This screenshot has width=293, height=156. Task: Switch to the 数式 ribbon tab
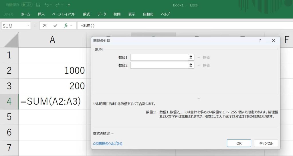[x=86, y=14]
